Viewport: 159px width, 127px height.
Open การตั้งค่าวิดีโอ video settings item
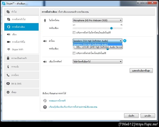tap(21, 42)
